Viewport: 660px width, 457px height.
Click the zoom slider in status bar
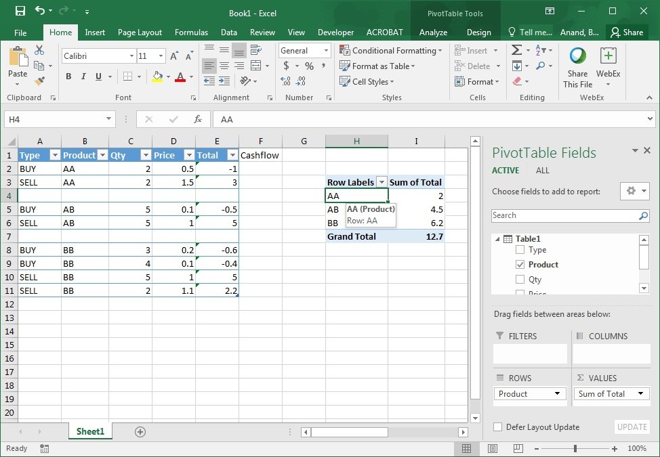(575, 448)
